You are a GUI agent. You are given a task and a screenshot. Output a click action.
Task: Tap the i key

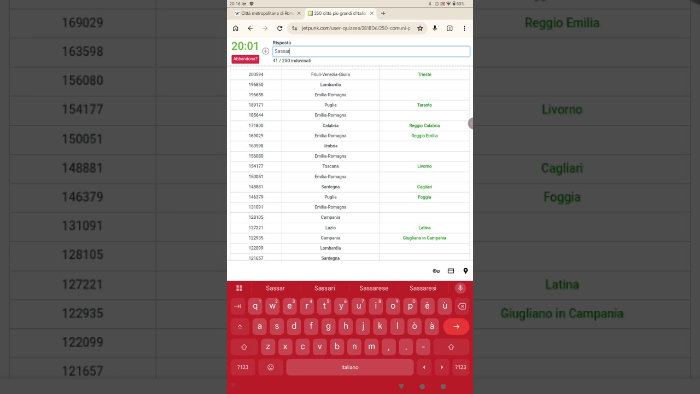pos(376,306)
